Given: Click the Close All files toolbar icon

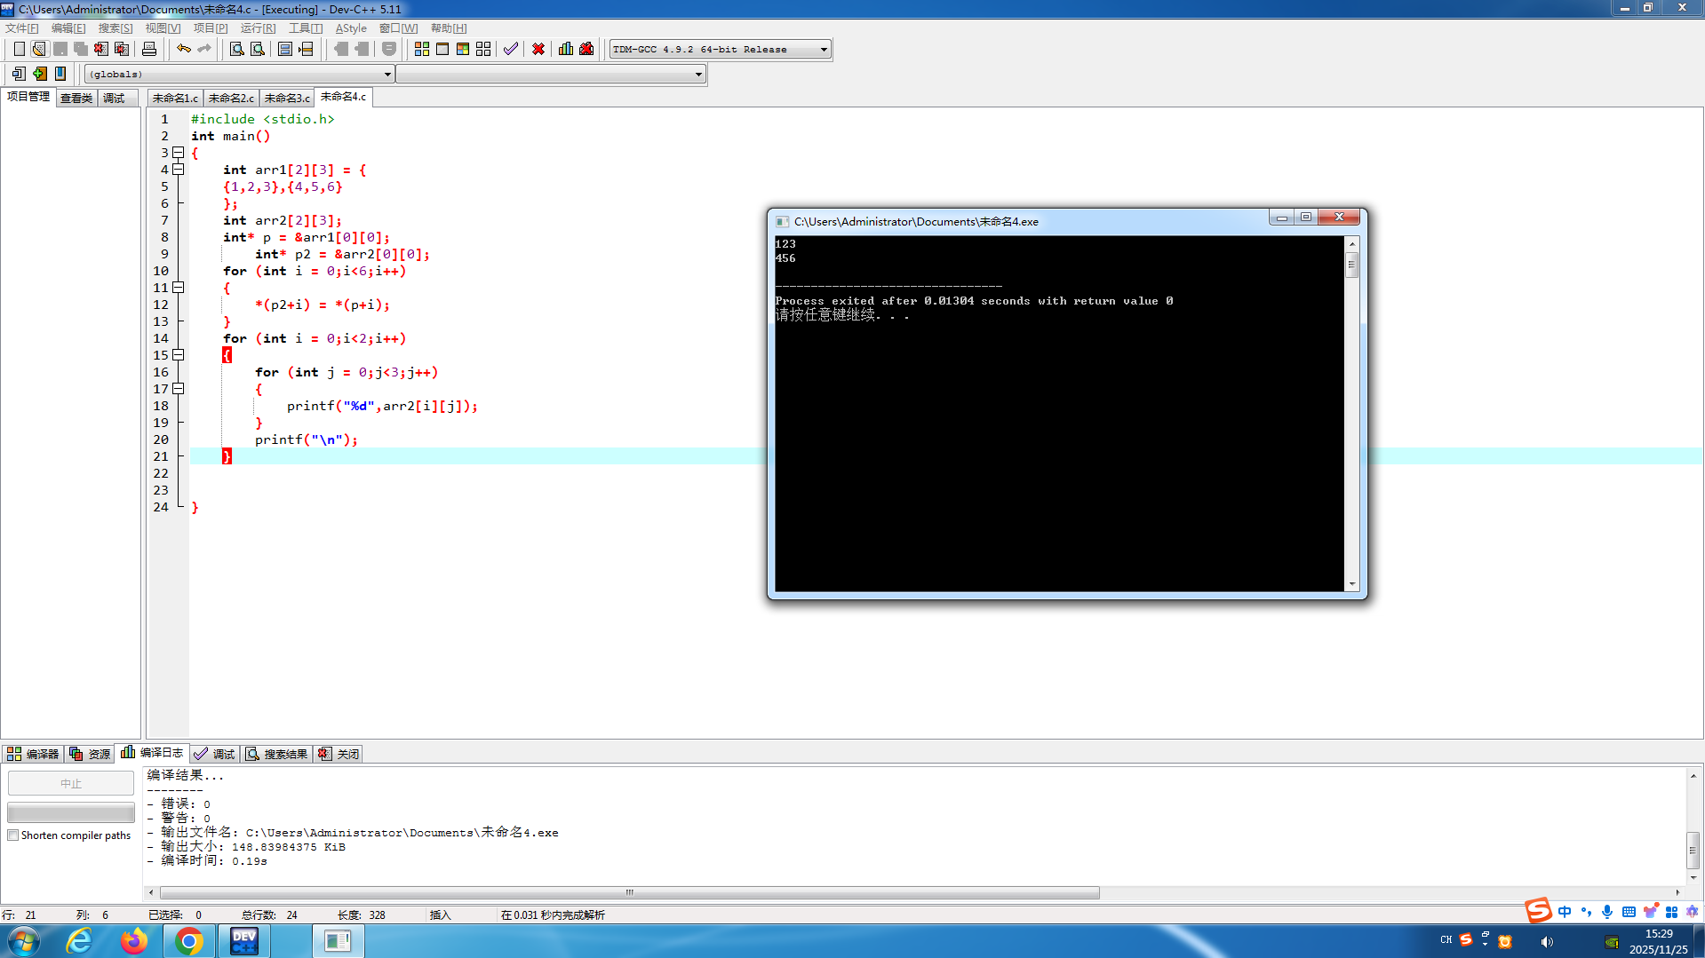Looking at the screenshot, I should tap(122, 49).
